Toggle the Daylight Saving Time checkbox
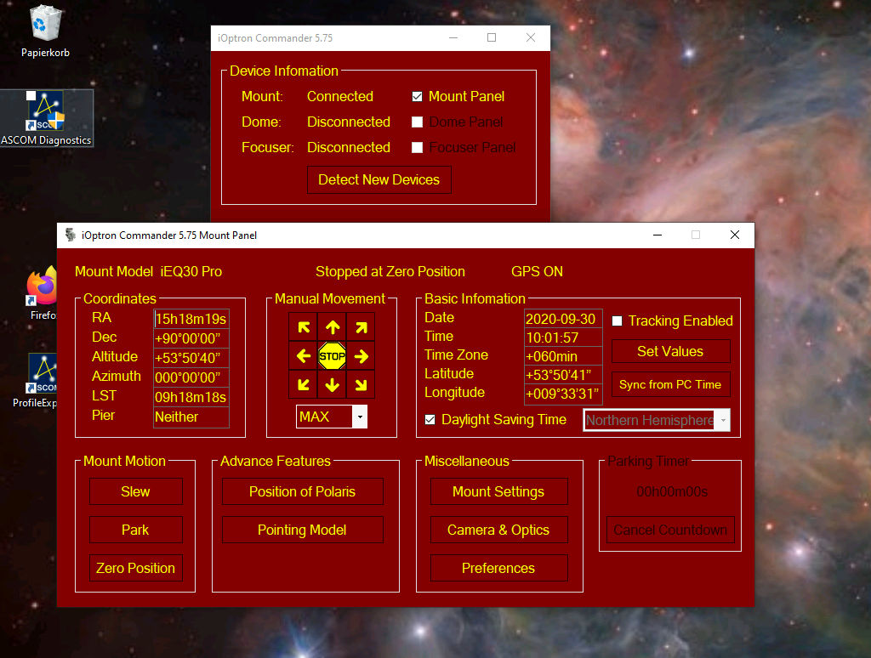The width and height of the screenshot is (871, 658). click(430, 420)
